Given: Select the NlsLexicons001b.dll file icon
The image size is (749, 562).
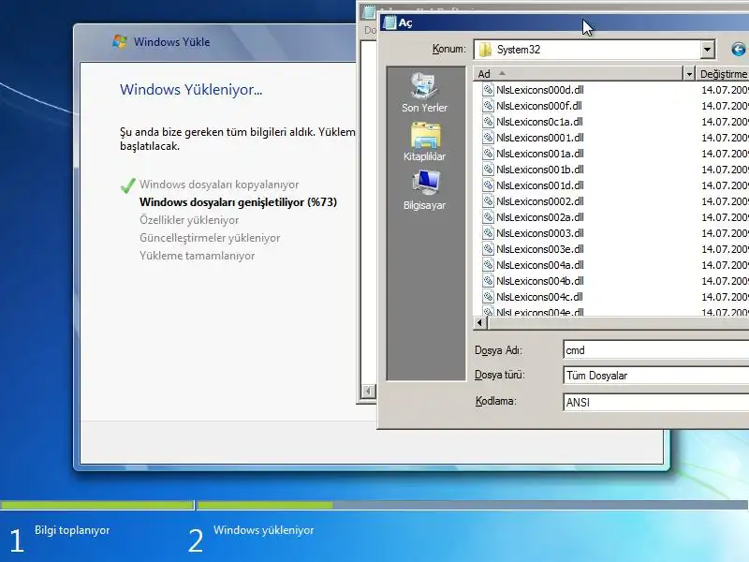Looking at the screenshot, I should [488, 170].
